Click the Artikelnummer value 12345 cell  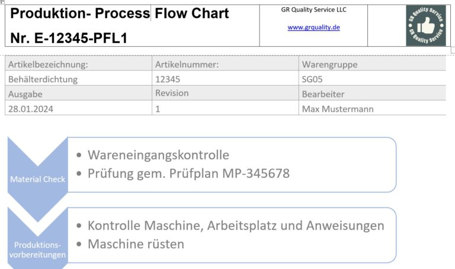225,79
